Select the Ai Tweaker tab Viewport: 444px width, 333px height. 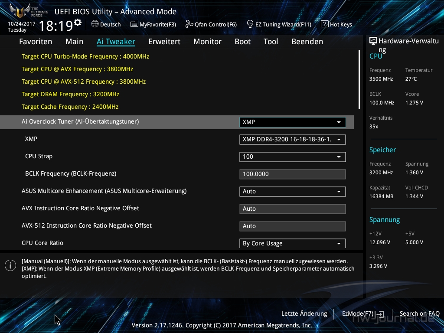point(116,42)
